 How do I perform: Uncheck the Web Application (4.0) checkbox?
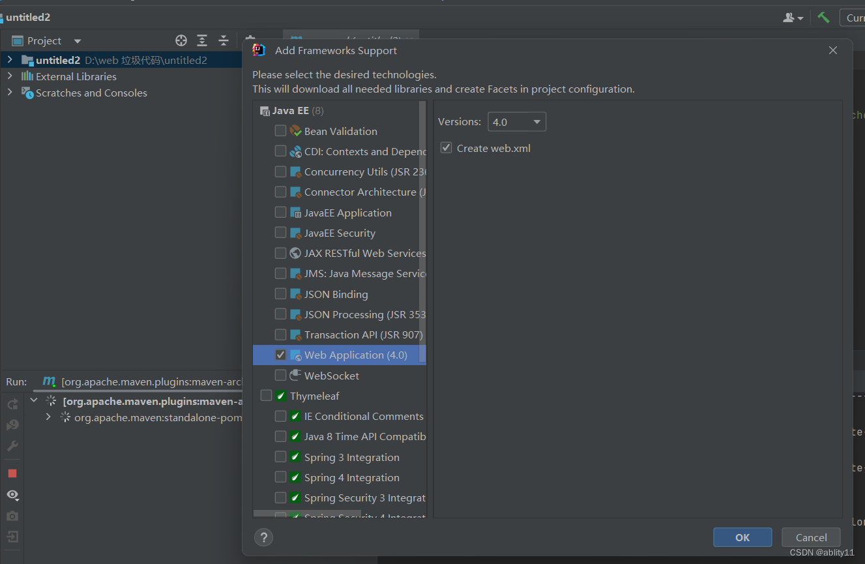280,355
